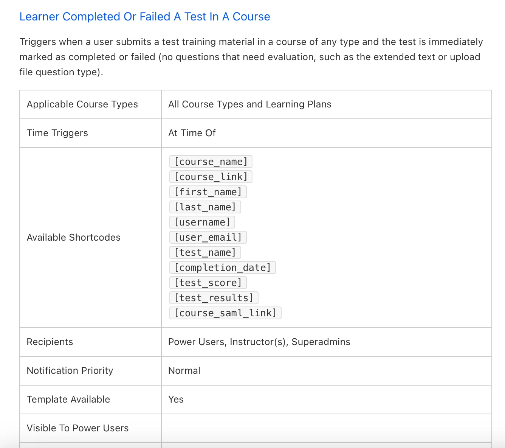The width and height of the screenshot is (505, 448).
Task: Select the [test_results] shortcode
Action: tap(214, 298)
